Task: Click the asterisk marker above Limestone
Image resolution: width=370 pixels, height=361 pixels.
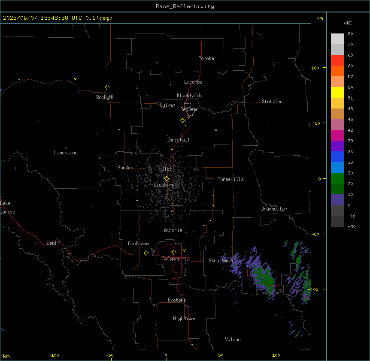Action: pos(66,148)
